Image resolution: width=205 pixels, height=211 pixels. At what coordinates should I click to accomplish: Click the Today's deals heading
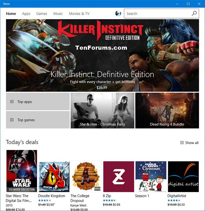click(22, 142)
